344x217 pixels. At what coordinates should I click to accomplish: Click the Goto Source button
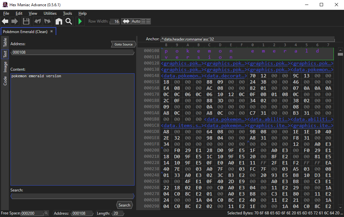point(123,44)
